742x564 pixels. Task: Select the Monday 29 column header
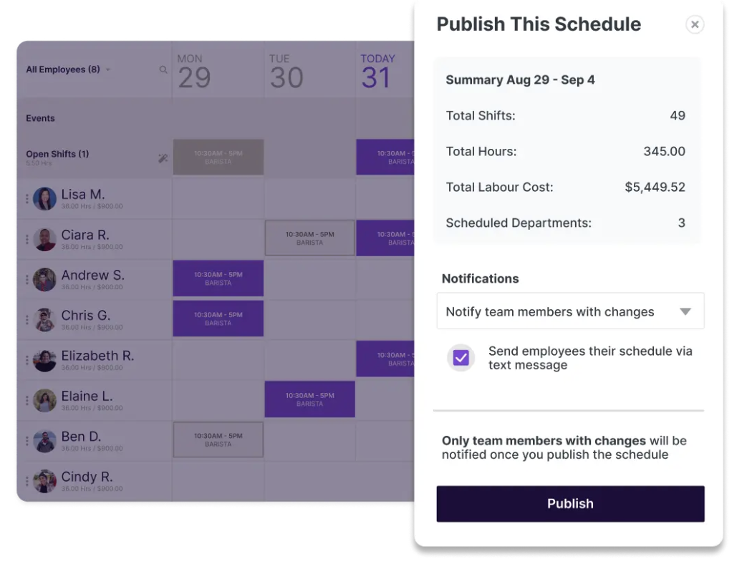pos(194,72)
